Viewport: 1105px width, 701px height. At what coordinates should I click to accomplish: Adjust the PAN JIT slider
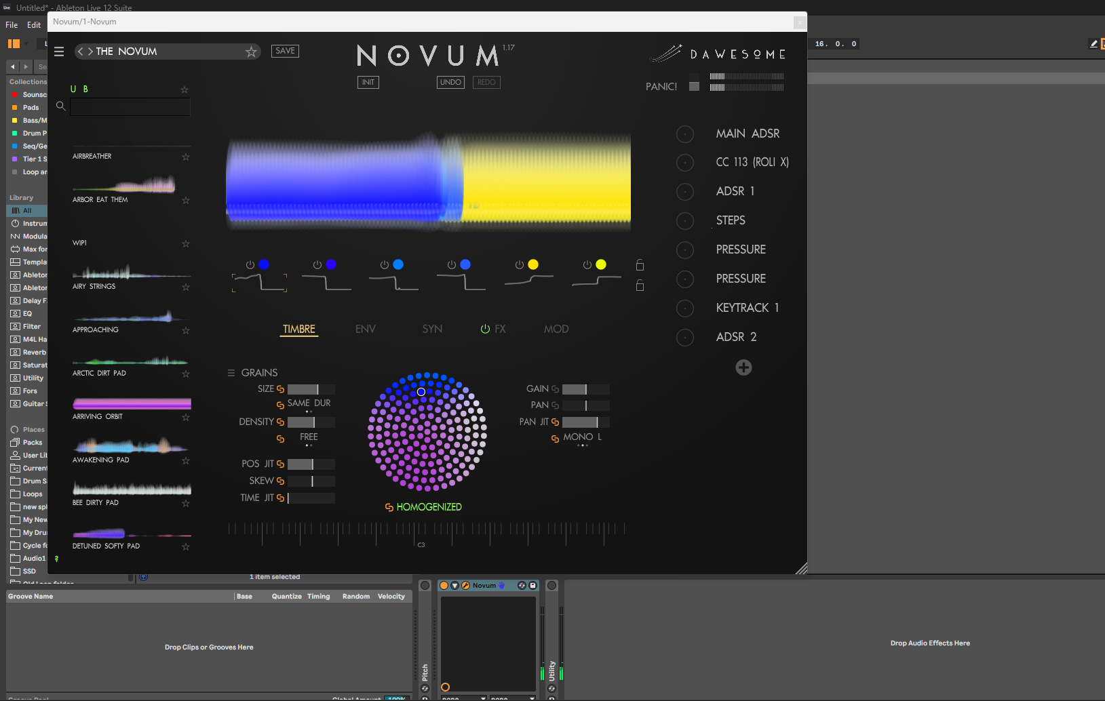[585, 422]
